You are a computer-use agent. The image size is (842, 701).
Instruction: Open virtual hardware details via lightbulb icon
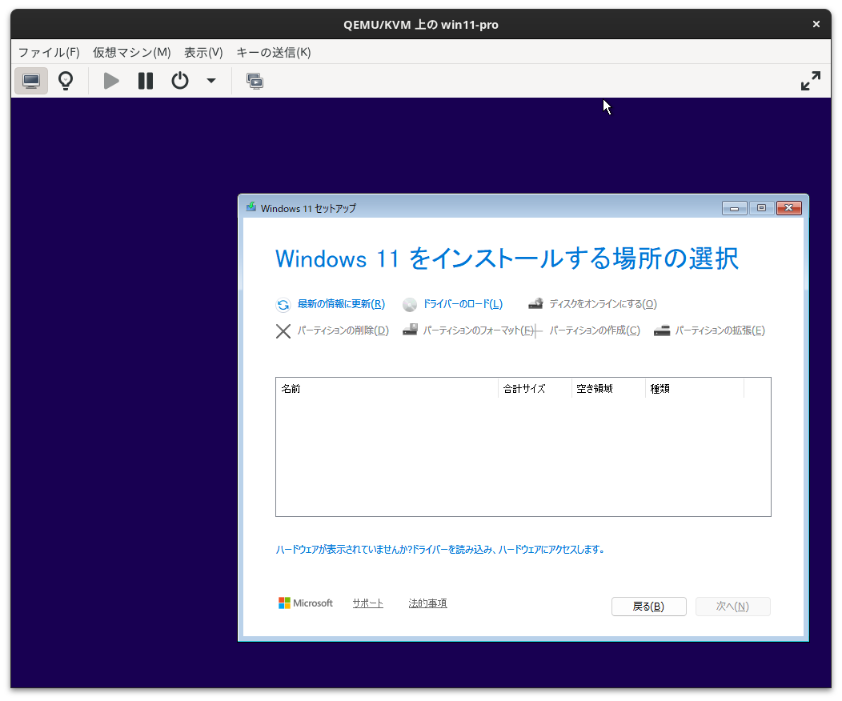[65, 80]
